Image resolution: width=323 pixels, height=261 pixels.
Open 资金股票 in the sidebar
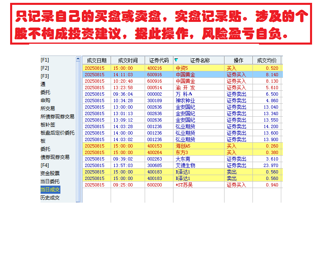(50, 173)
